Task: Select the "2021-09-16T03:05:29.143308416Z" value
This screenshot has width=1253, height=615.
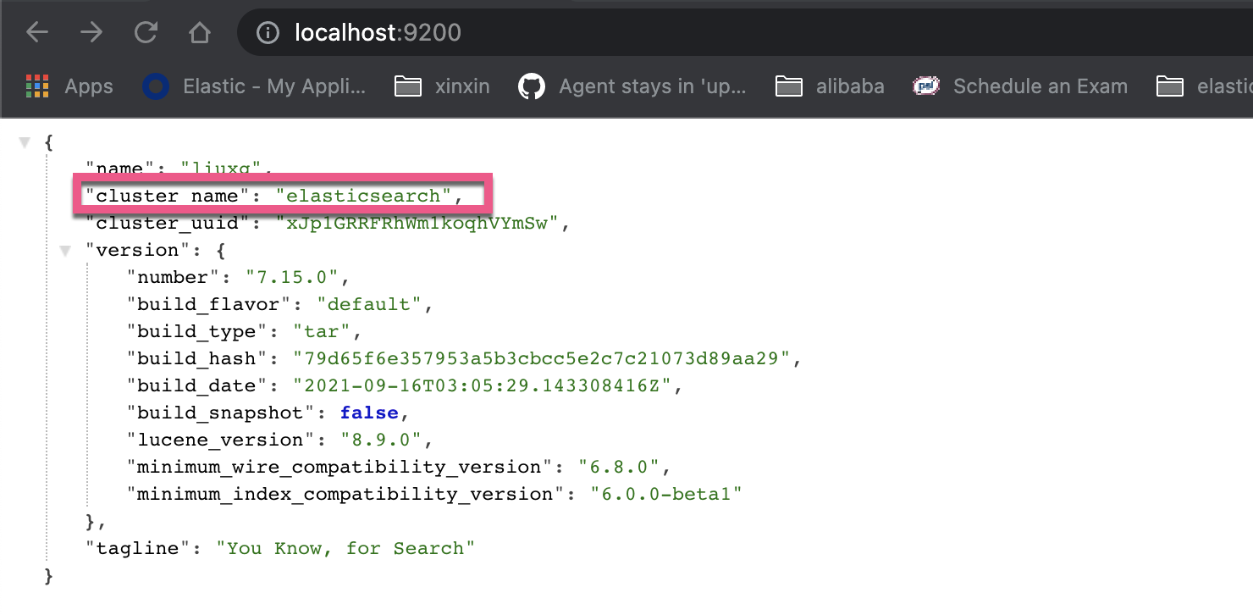Action: tap(483, 385)
